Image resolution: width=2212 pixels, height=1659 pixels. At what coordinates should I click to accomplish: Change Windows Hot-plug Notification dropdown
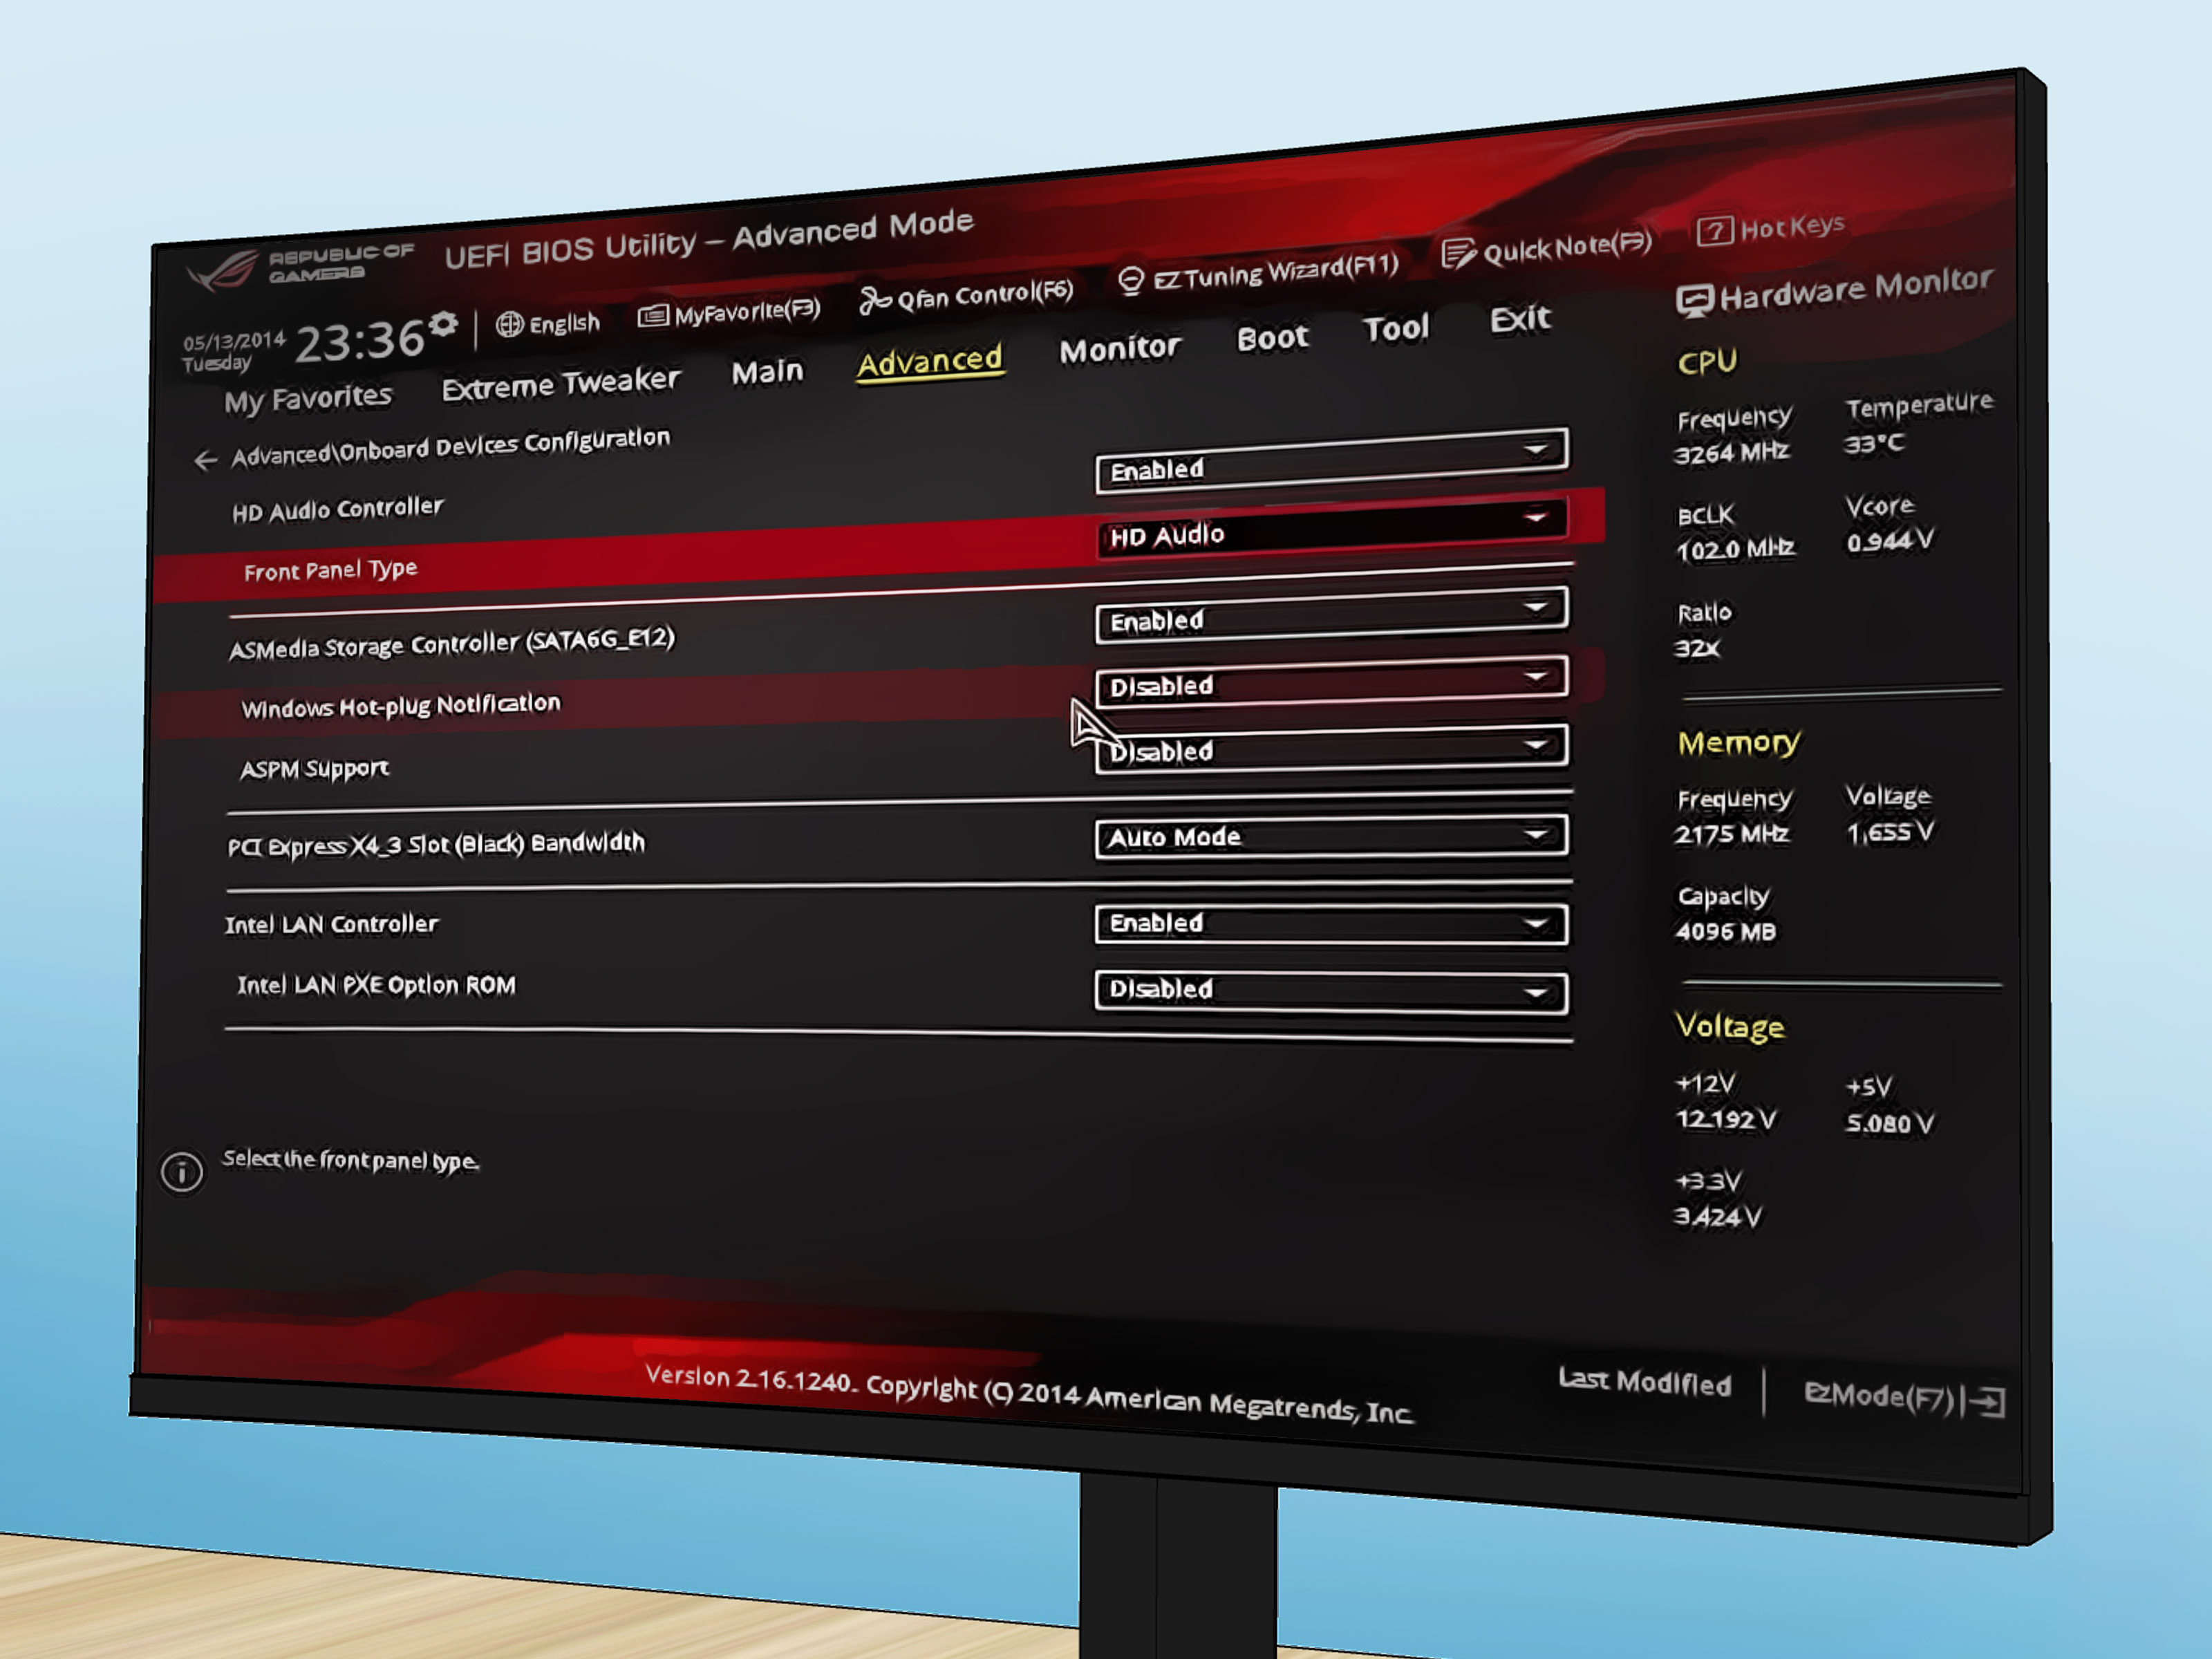point(1330,682)
